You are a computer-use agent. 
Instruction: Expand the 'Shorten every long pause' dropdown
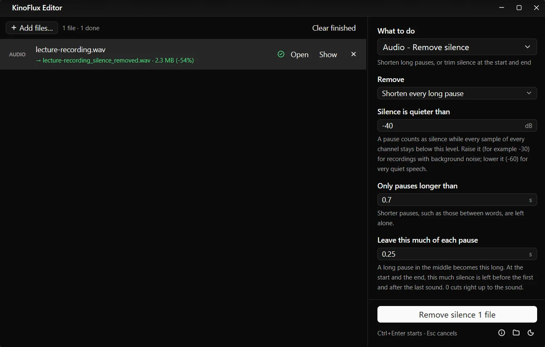(457, 93)
